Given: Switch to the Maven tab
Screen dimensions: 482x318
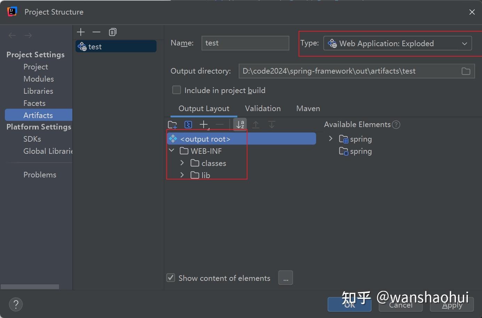Looking at the screenshot, I should (308, 108).
